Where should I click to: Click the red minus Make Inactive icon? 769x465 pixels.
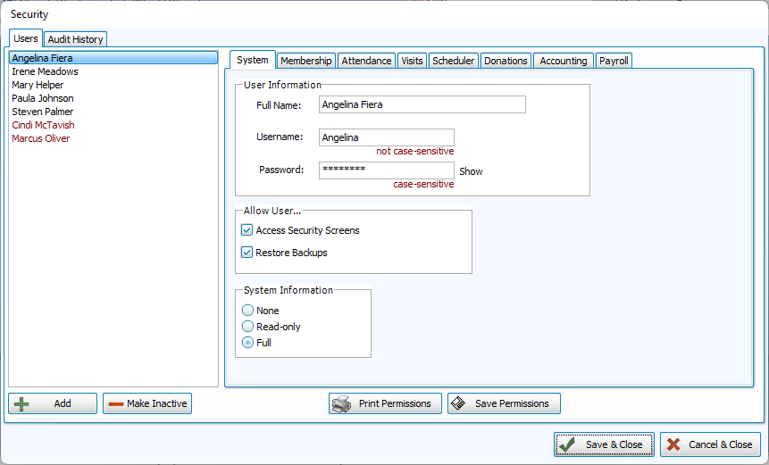click(x=115, y=403)
